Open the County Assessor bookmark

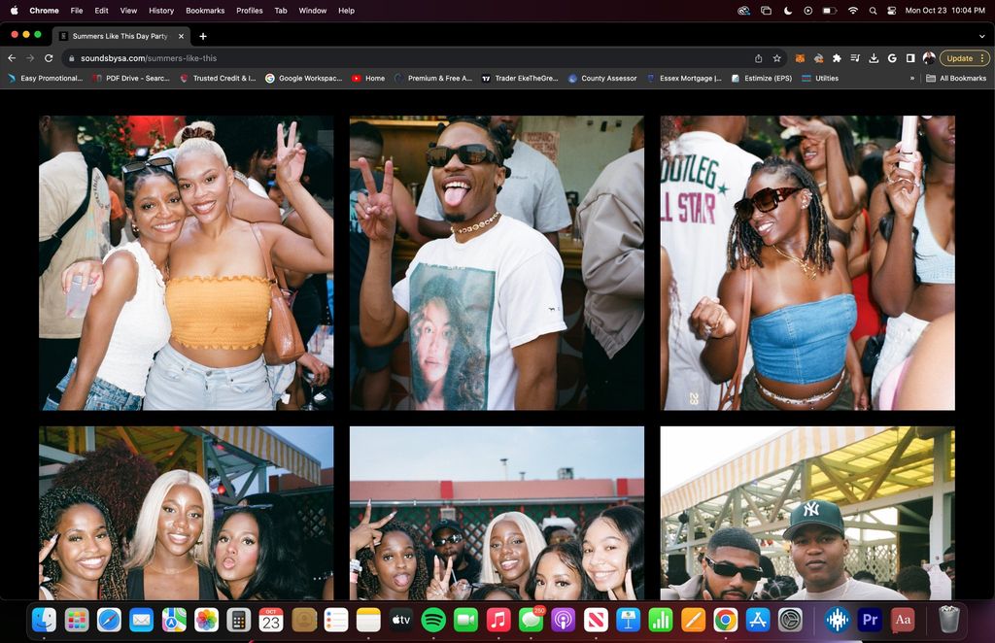602,78
